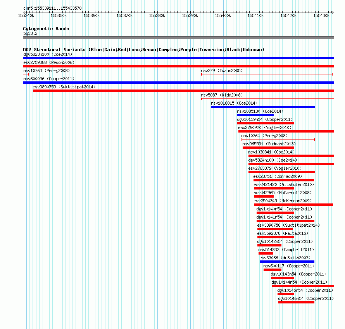Click the blue bar under esv33066
345x329 pixels.
(287, 262)
